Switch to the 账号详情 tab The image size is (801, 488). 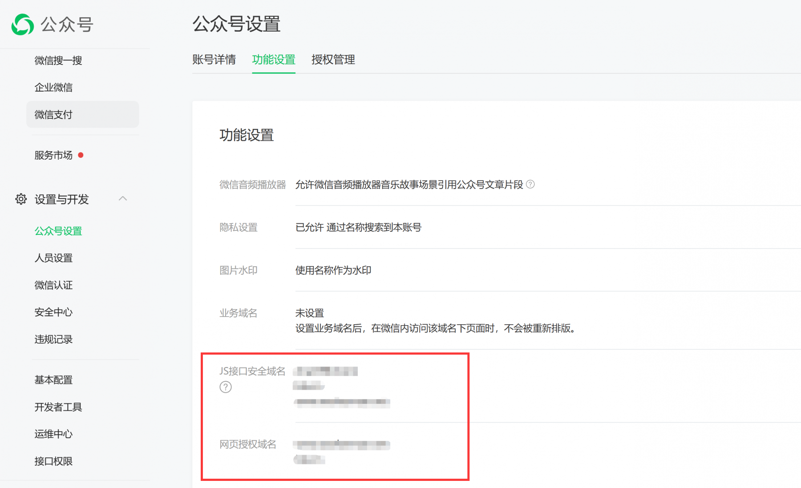(214, 59)
